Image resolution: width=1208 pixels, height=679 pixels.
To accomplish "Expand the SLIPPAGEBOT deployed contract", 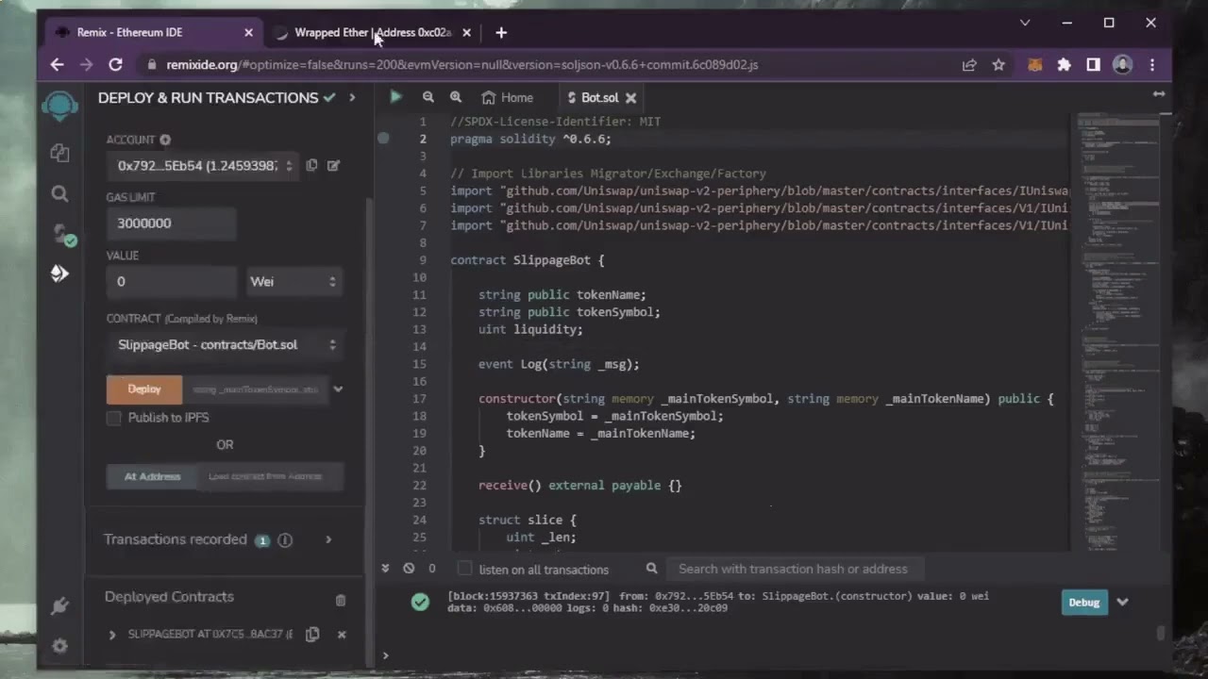I will coord(112,635).
